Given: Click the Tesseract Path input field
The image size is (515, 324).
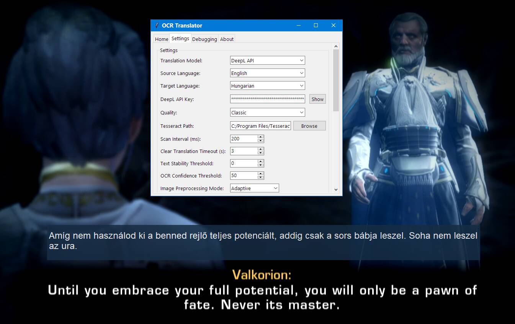Looking at the screenshot, I should coord(260,126).
